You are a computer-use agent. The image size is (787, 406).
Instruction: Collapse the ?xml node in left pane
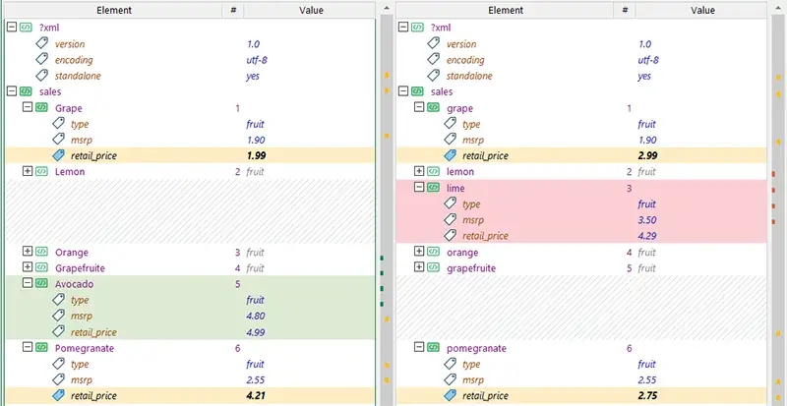point(12,28)
